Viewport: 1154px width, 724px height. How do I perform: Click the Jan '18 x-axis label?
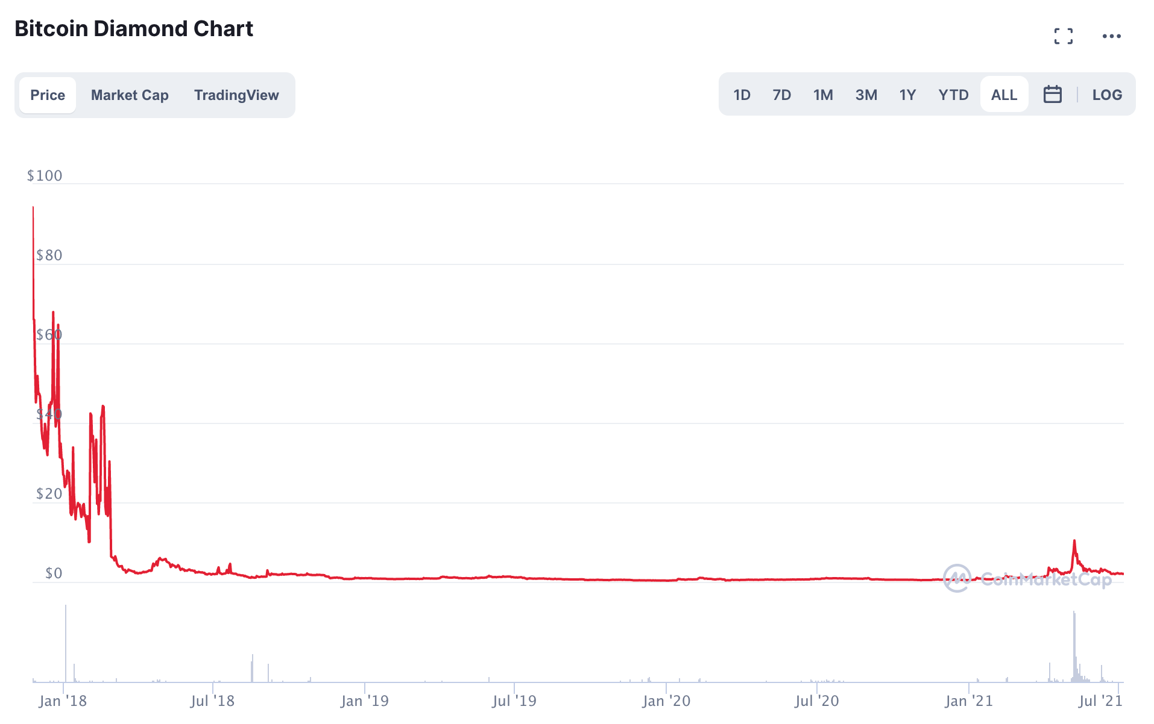63,701
